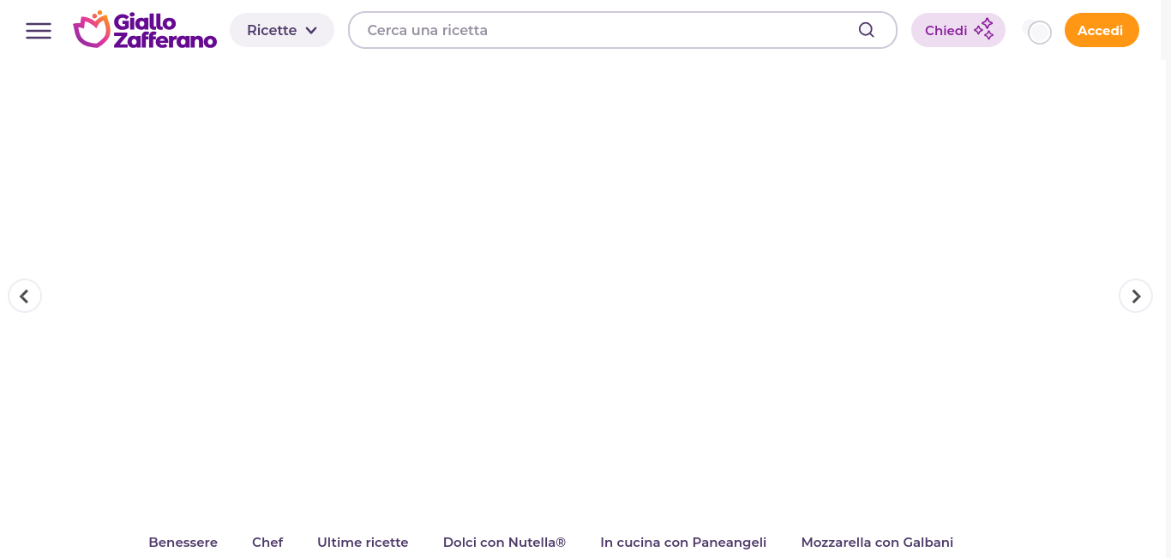
Task: Show previous carousel slide
Action: click(x=25, y=296)
